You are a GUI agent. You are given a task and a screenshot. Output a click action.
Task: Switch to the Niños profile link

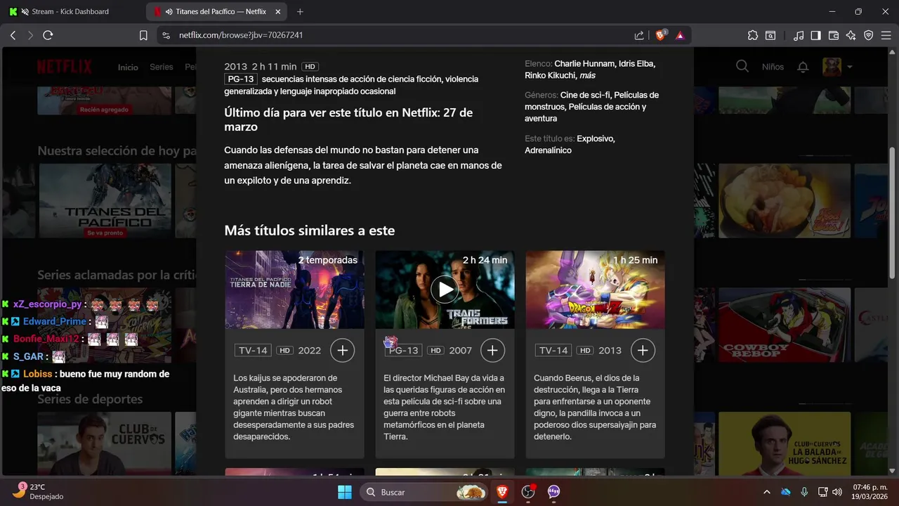coord(773,67)
